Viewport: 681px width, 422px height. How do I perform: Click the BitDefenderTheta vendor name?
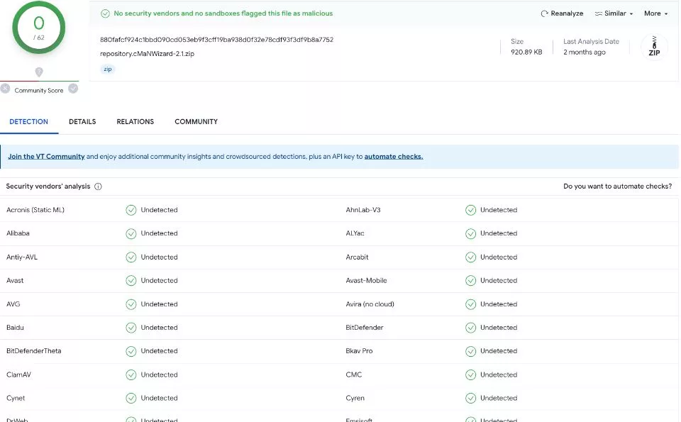pyautogui.click(x=33, y=351)
